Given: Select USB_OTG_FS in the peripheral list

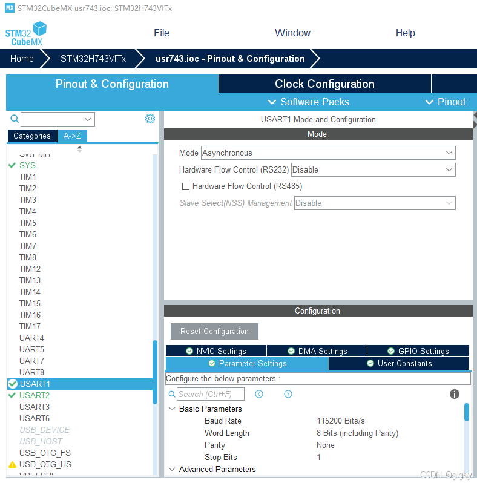Looking at the screenshot, I should coord(45,453).
